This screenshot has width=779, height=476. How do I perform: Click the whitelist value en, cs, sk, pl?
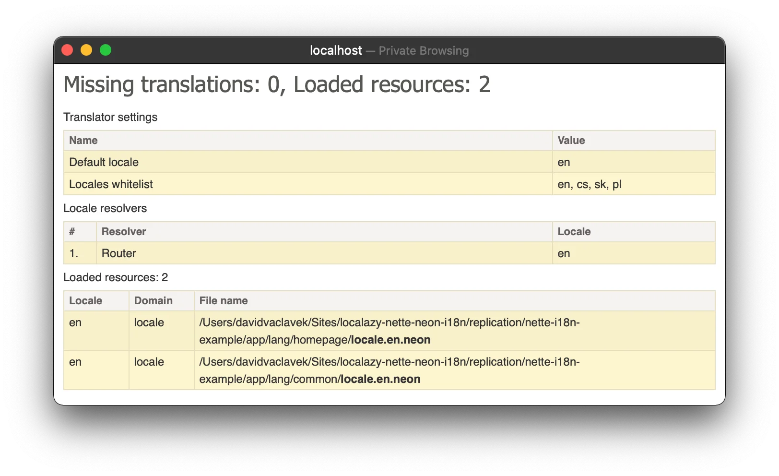tap(589, 184)
